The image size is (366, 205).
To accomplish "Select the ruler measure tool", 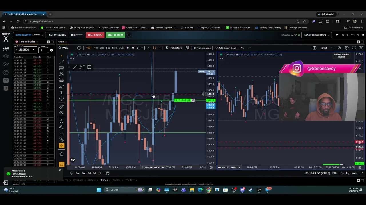I will pos(61,107).
